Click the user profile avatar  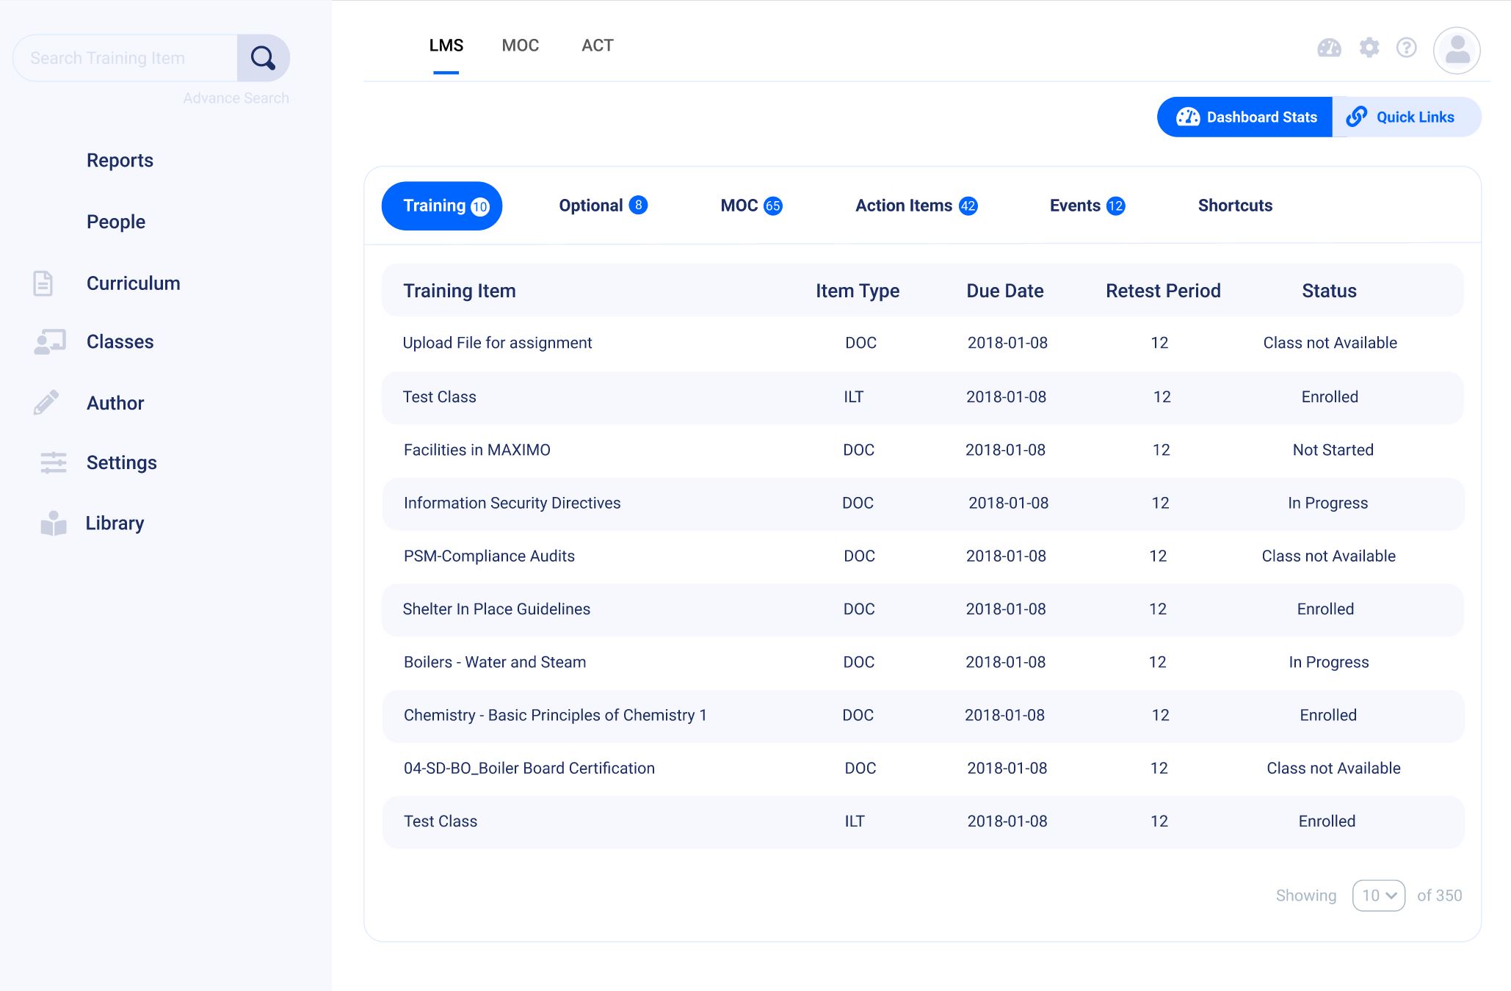[x=1455, y=50]
